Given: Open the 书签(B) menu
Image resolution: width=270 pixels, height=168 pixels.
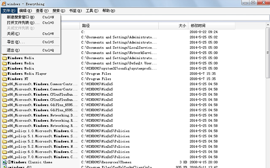Looking at the screenshot, I should point(76,10).
